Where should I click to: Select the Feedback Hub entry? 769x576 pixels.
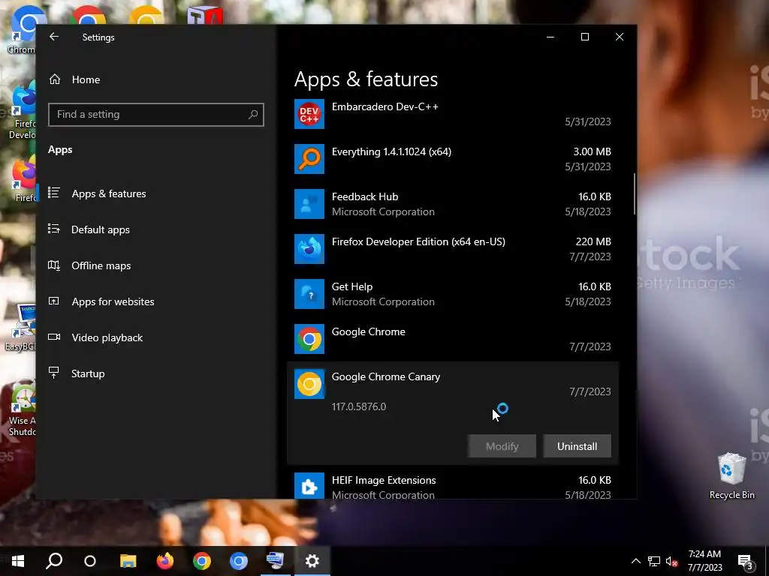tap(453, 204)
